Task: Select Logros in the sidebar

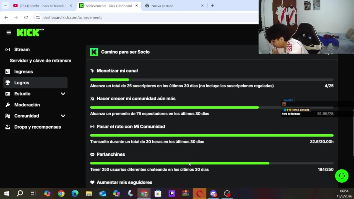Action: tap(35, 83)
